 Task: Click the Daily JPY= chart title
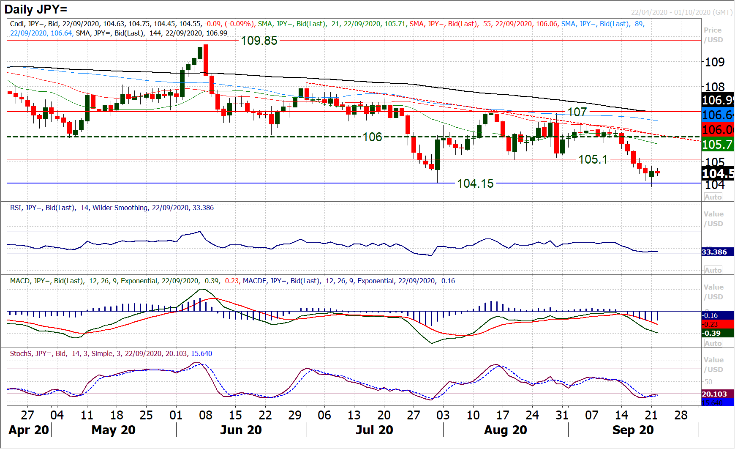click(x=36, y=9)
